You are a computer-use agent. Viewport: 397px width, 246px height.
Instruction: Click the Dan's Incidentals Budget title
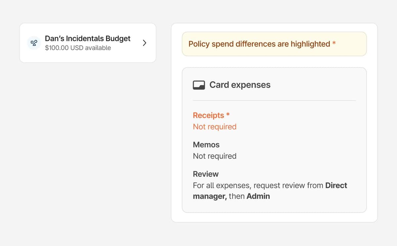point(88,38)
